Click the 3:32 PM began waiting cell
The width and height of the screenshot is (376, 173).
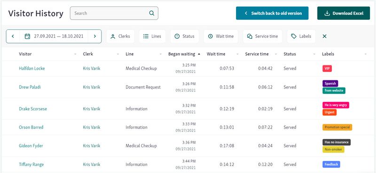click(x=189, y=105)
